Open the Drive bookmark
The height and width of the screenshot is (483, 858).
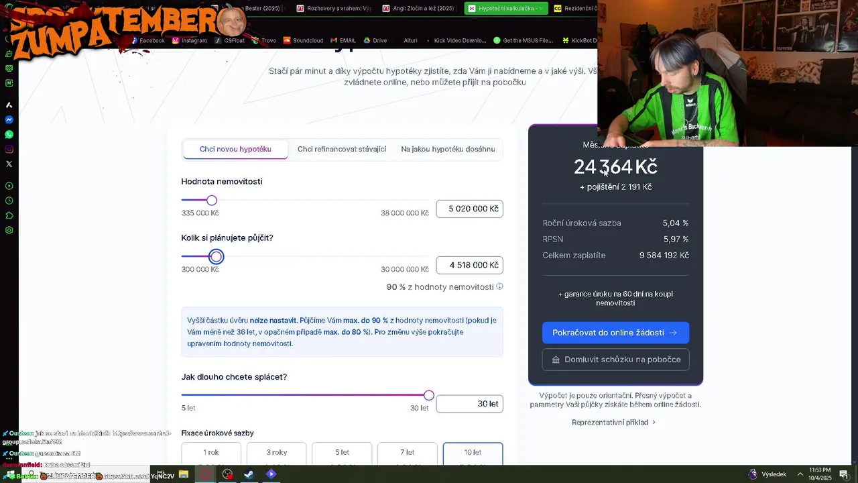375,40
